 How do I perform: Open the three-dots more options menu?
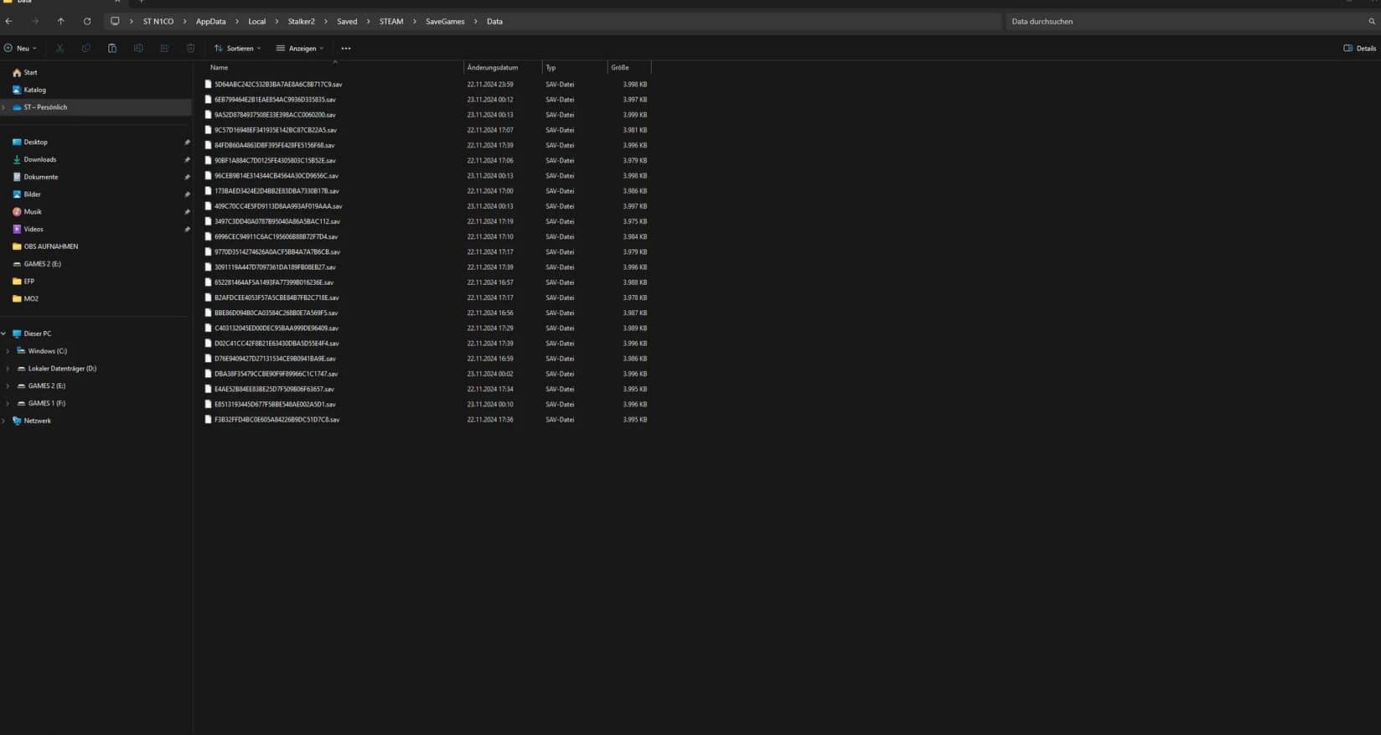(346, 48)
